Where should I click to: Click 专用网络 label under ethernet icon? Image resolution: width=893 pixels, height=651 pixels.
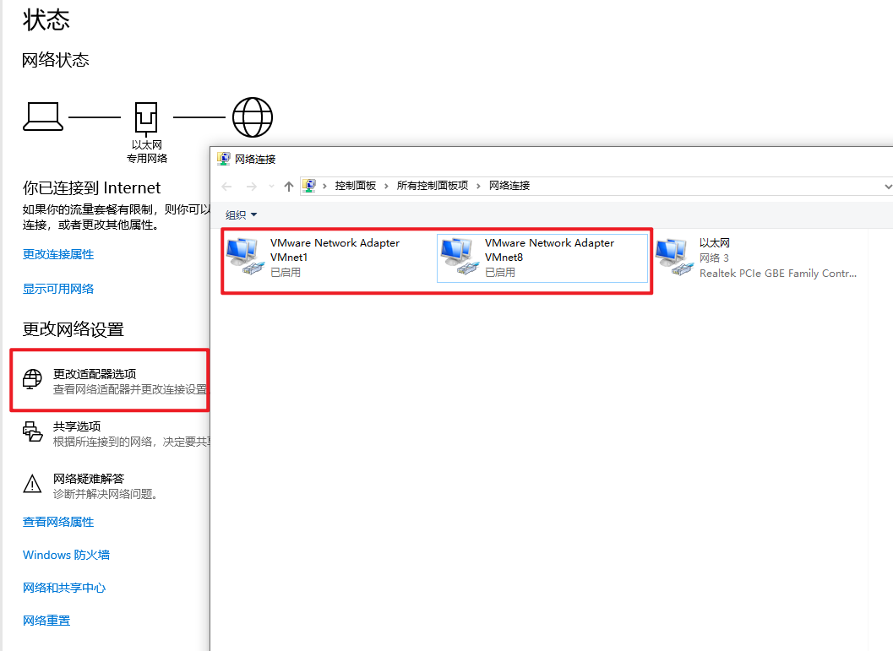147,158
